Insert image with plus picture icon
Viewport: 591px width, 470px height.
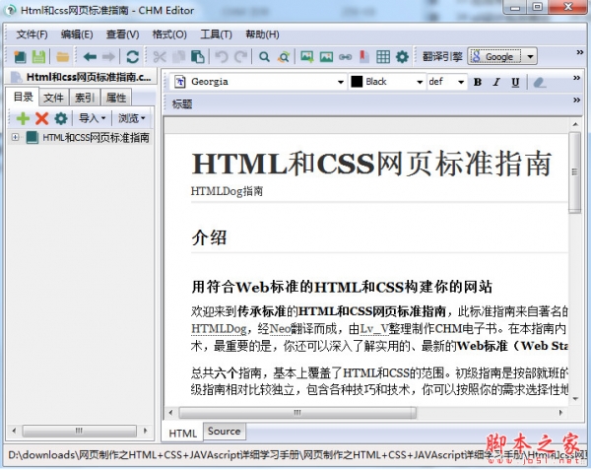pyautogui.click(x=307, y=57)
